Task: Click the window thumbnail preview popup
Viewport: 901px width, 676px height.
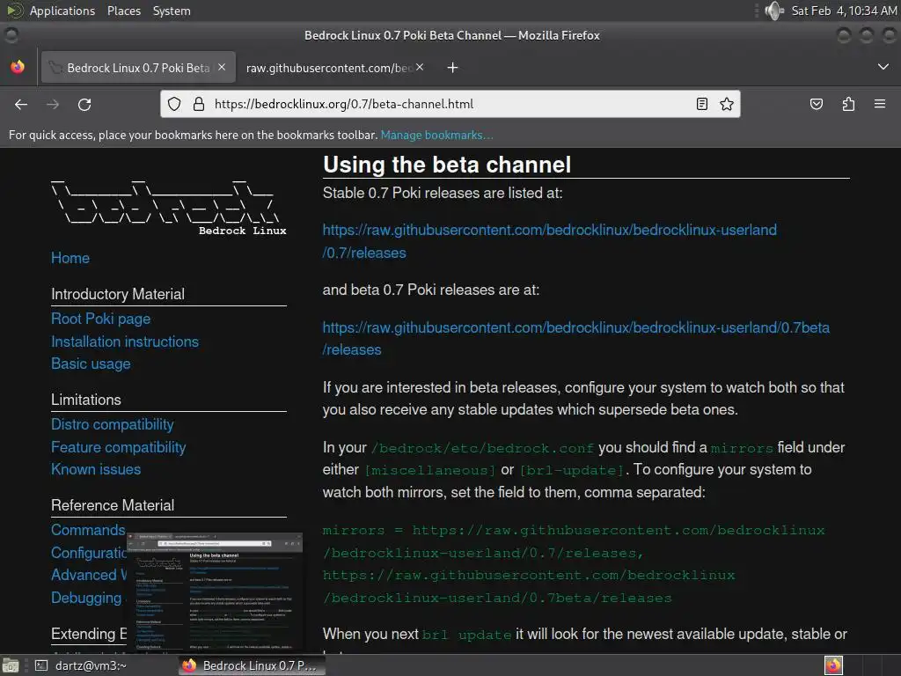Action: 215,592
